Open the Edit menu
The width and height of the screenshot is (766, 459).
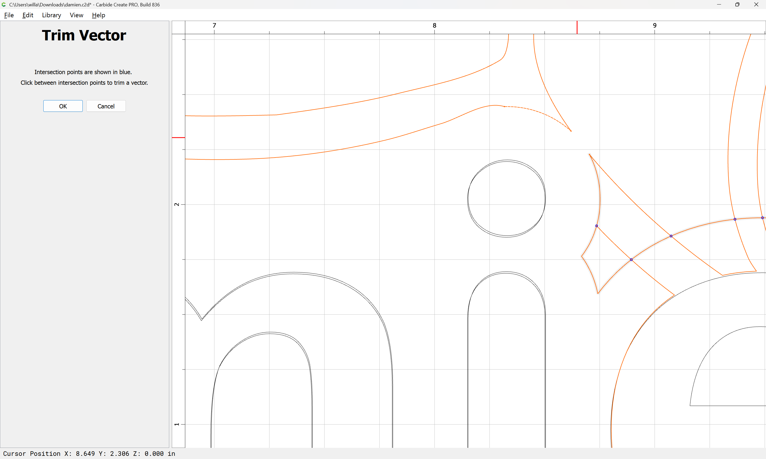[x=28, y=15]
